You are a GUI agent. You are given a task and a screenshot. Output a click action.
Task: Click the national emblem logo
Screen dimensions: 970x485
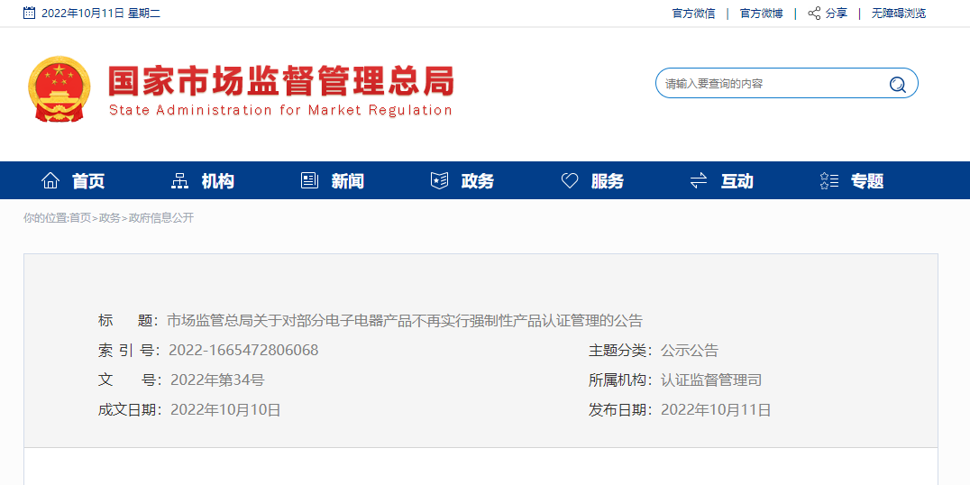tap(59, 89)
